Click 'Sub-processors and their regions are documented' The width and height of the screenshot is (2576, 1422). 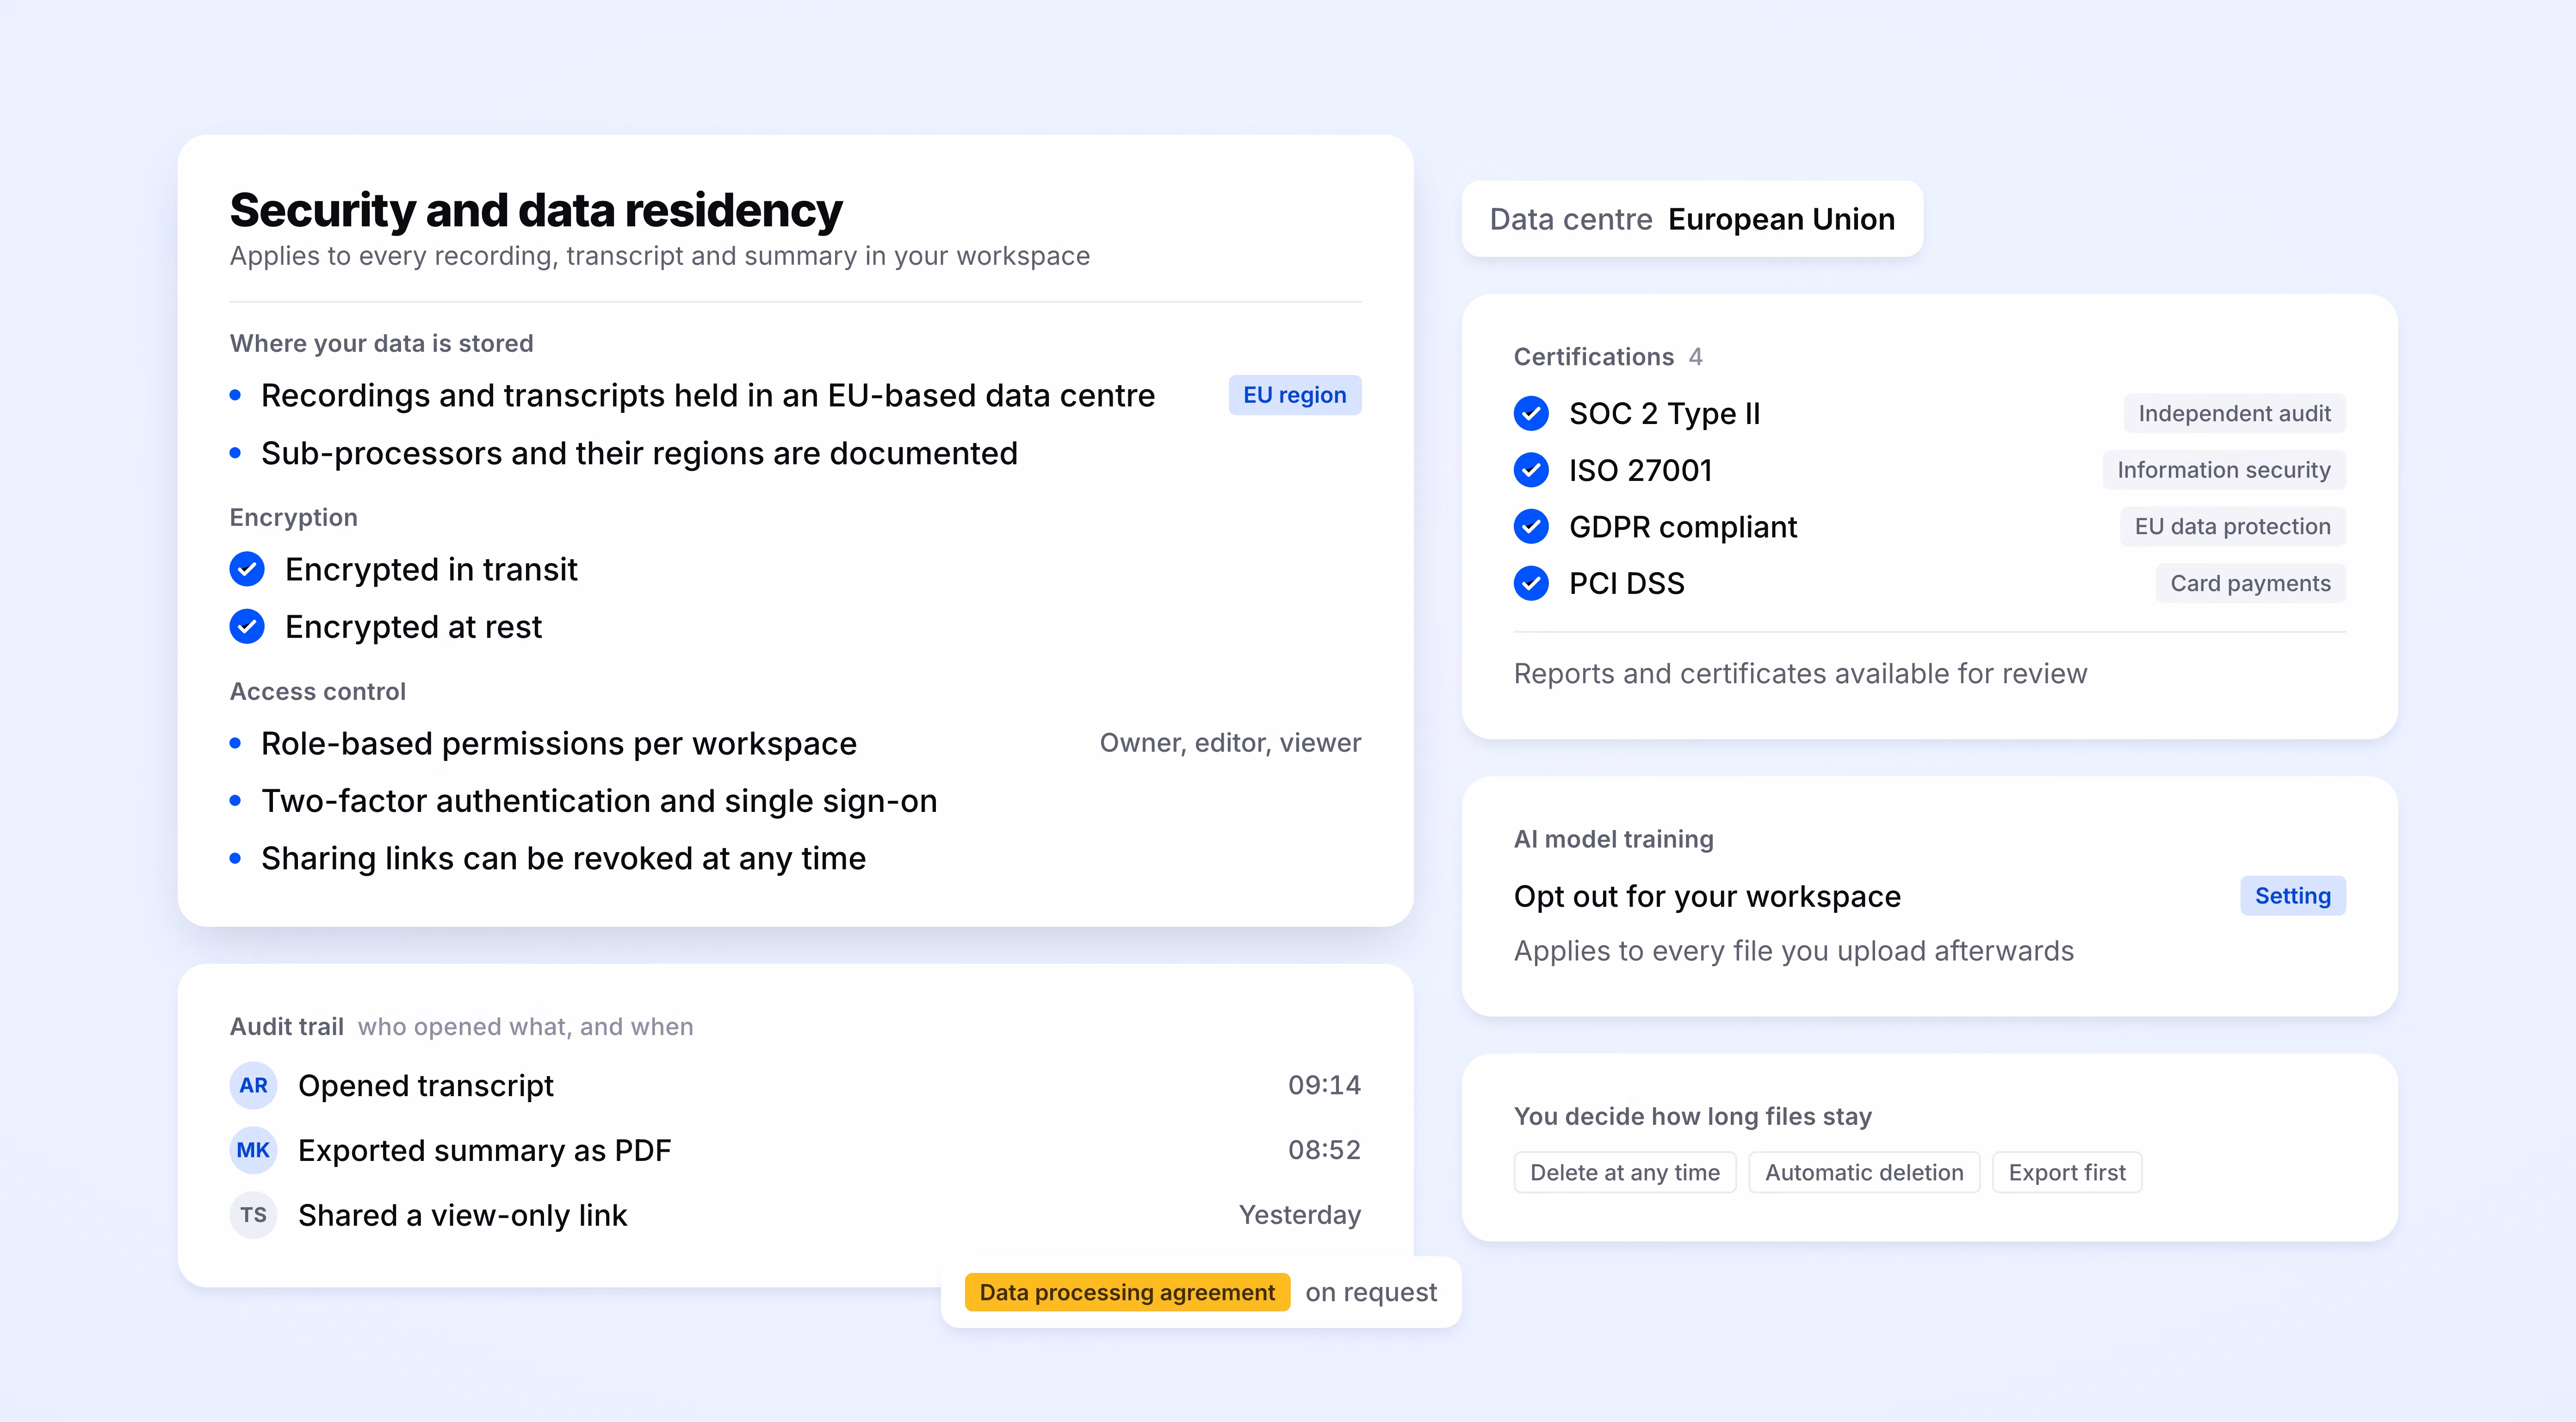pos(639,454)
